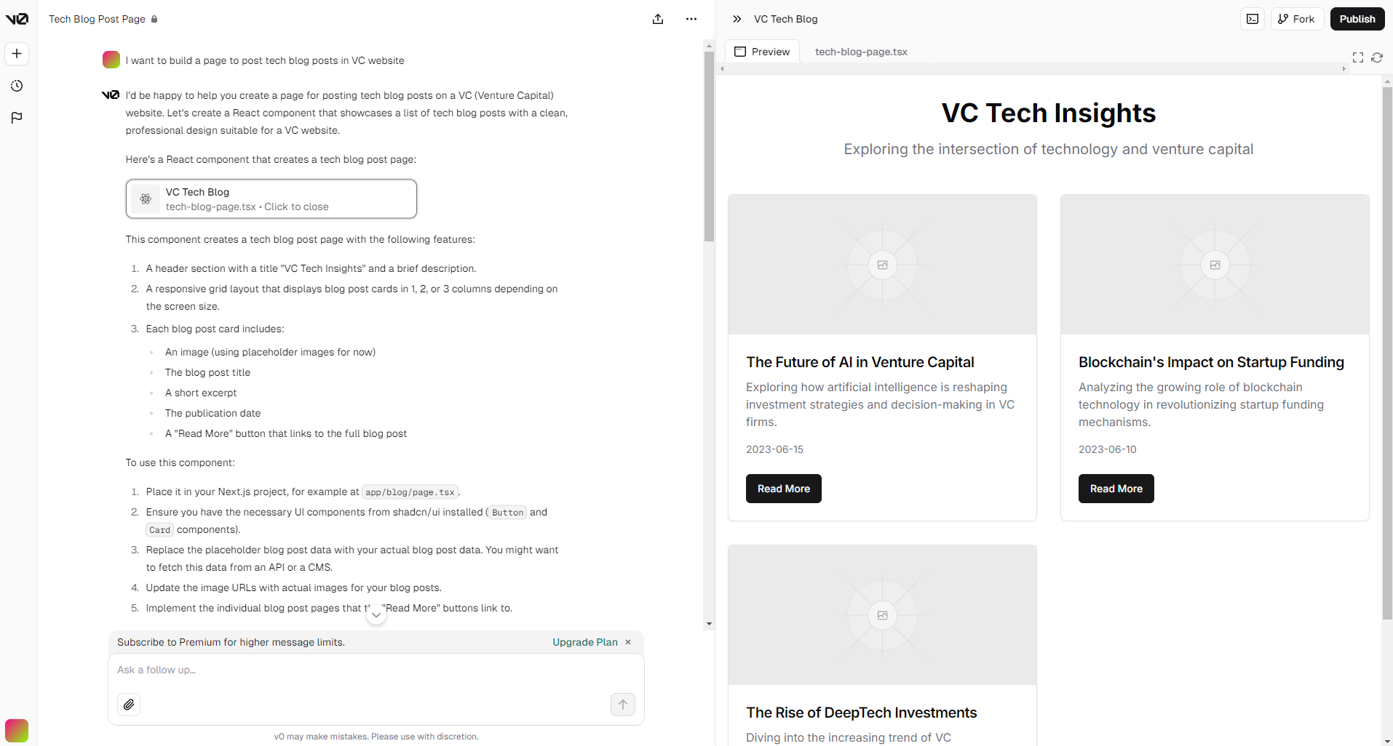Viewport: 1393px width, 746px height.
Task: Open the tech-blog-page.tsx tab
Action: (x=861, y=52)
